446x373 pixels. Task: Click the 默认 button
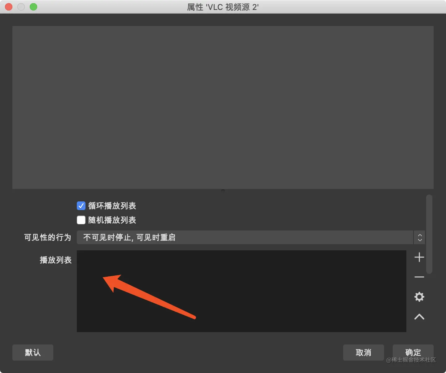(x=33, y=353)
